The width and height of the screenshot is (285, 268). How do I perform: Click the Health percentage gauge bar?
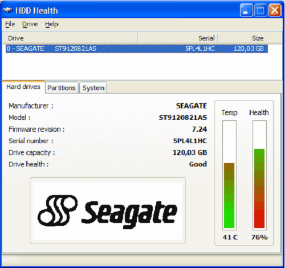(259, 175)
